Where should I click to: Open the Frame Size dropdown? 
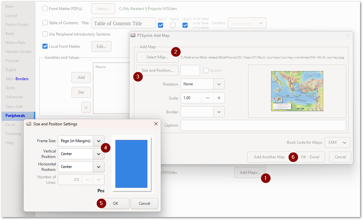[x=99, y=141]
